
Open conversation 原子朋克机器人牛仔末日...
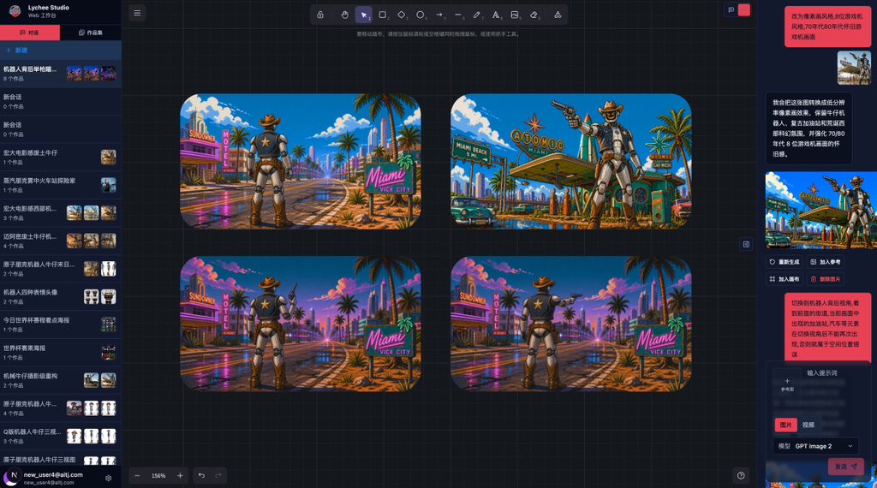(x=61, y=269)
